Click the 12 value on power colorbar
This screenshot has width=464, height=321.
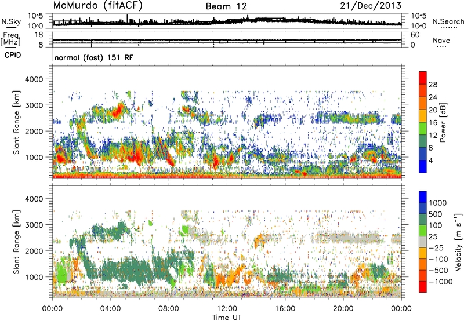[433, 136]
